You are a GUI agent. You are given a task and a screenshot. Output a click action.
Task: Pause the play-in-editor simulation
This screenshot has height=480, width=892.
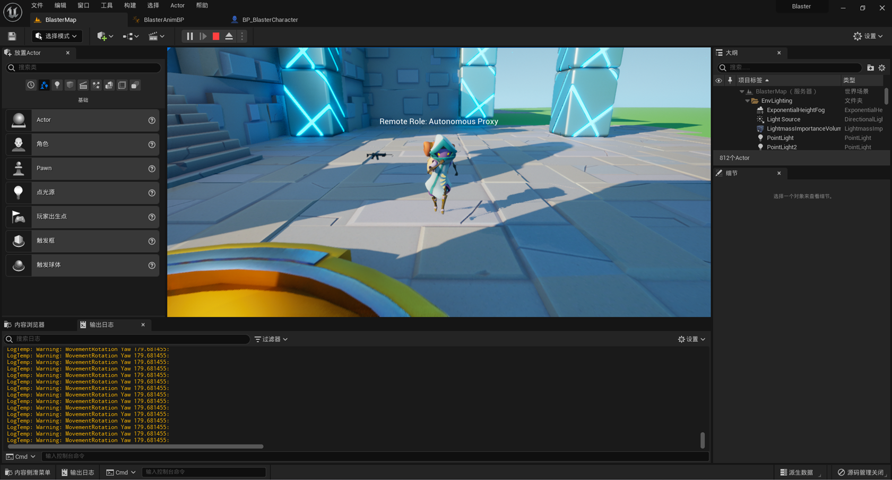tap(189, 36)
